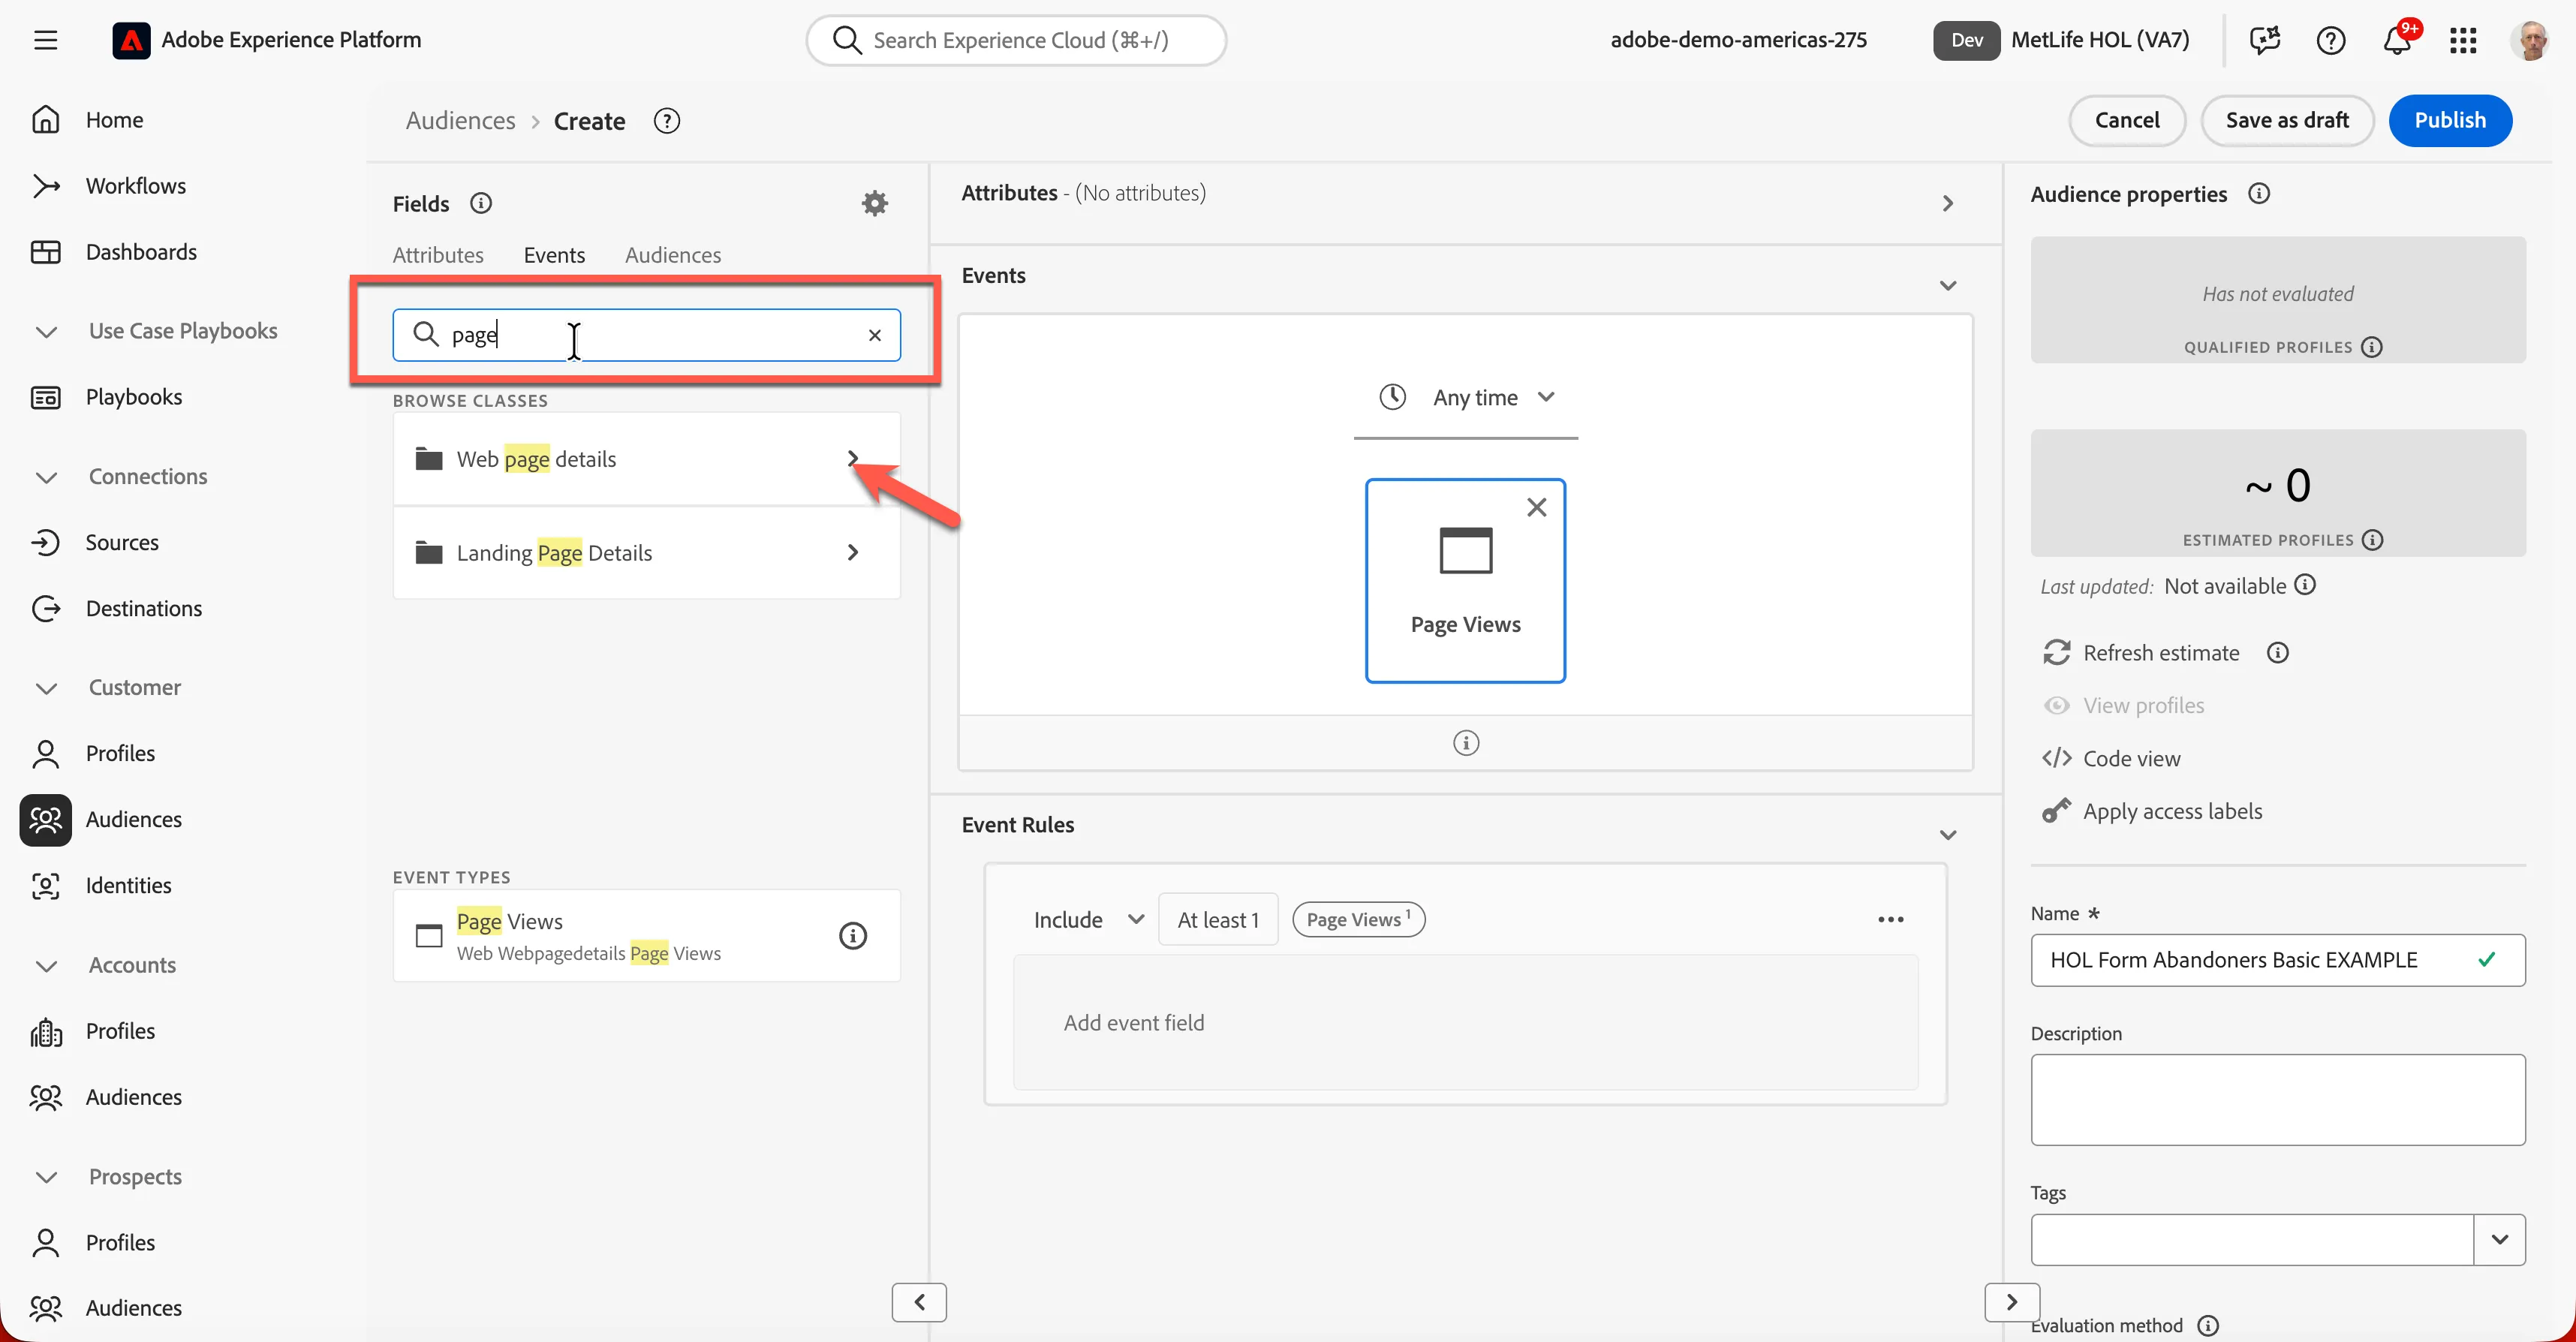
Task: Click the Adobe Experience Platform logo
Action: 131,40
